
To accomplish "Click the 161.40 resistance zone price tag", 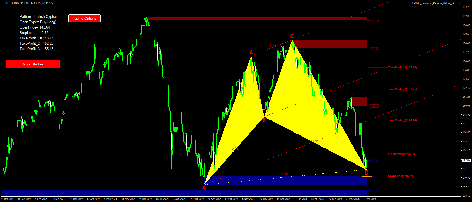I will (x=374, y=21).
